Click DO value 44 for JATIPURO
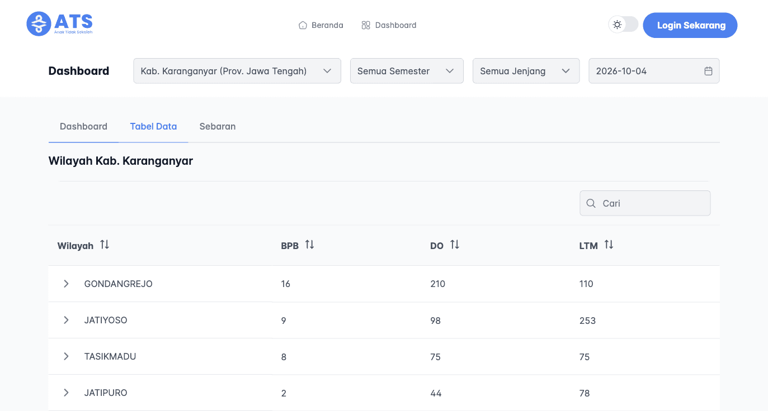The height and width of the screenshot is (411, 768). (436, 393)
